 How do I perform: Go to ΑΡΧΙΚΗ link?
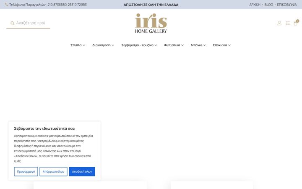[x=255, y=5]
